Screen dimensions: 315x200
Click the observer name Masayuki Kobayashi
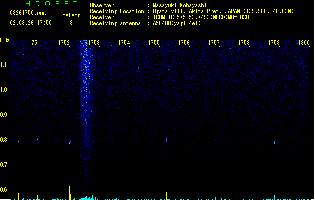pyautogui.click(x=180, y=5)
